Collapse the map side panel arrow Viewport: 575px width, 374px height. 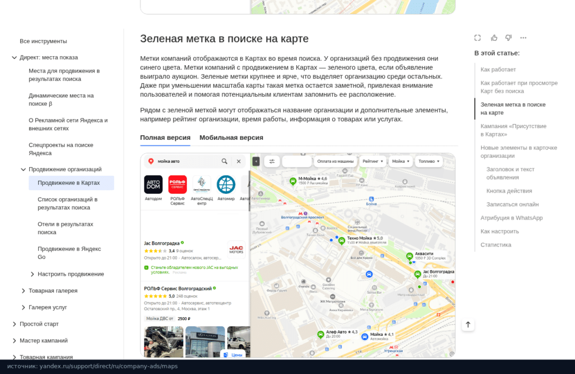(x=256, y=161)
